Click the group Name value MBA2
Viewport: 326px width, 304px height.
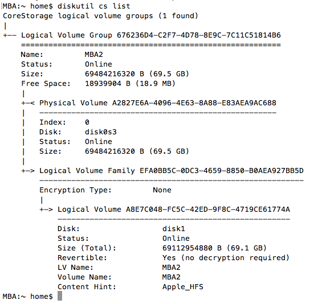94,55
